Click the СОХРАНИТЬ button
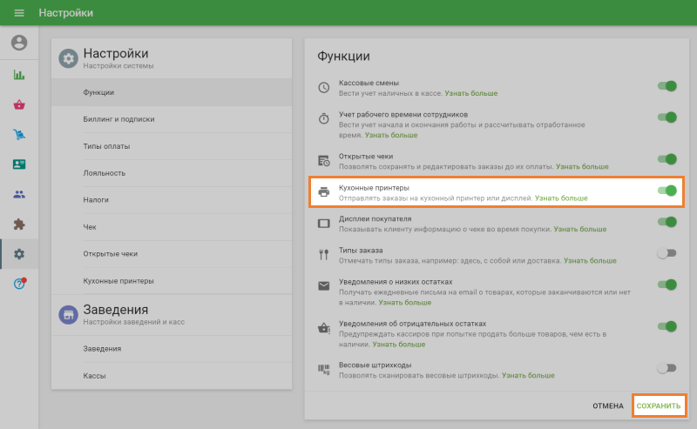Image resolution: width=697 pixels, height=429 pixels. point(659,406)
